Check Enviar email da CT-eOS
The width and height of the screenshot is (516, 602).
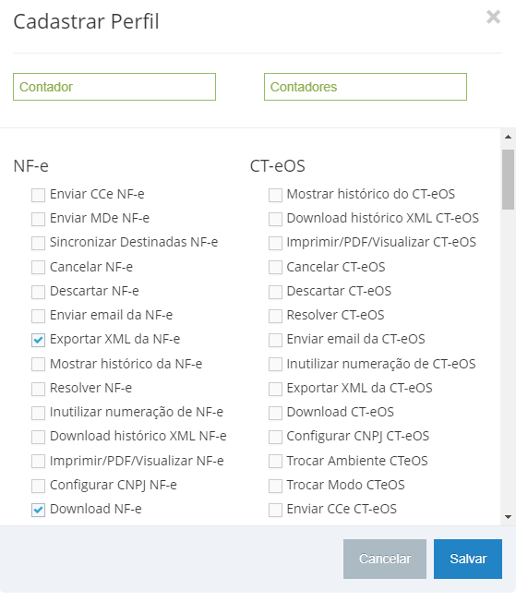point(275,340)
